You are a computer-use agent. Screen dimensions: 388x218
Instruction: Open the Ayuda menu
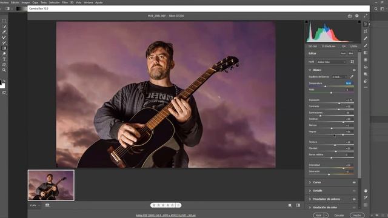point(99,2)
